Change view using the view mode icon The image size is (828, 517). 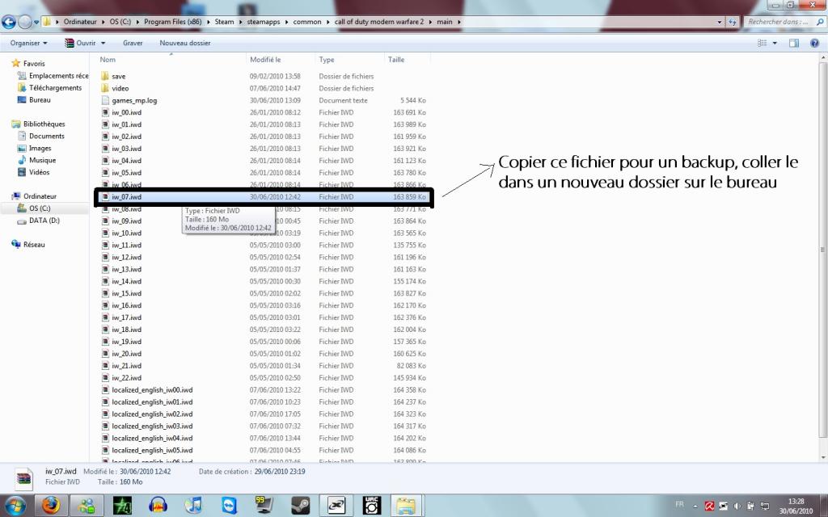(x=762, y=44)
